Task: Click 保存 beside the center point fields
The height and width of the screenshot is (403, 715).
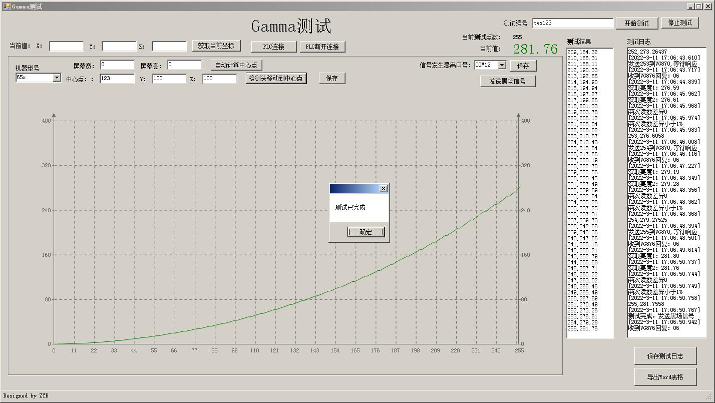Action: (x=331, y=78)
